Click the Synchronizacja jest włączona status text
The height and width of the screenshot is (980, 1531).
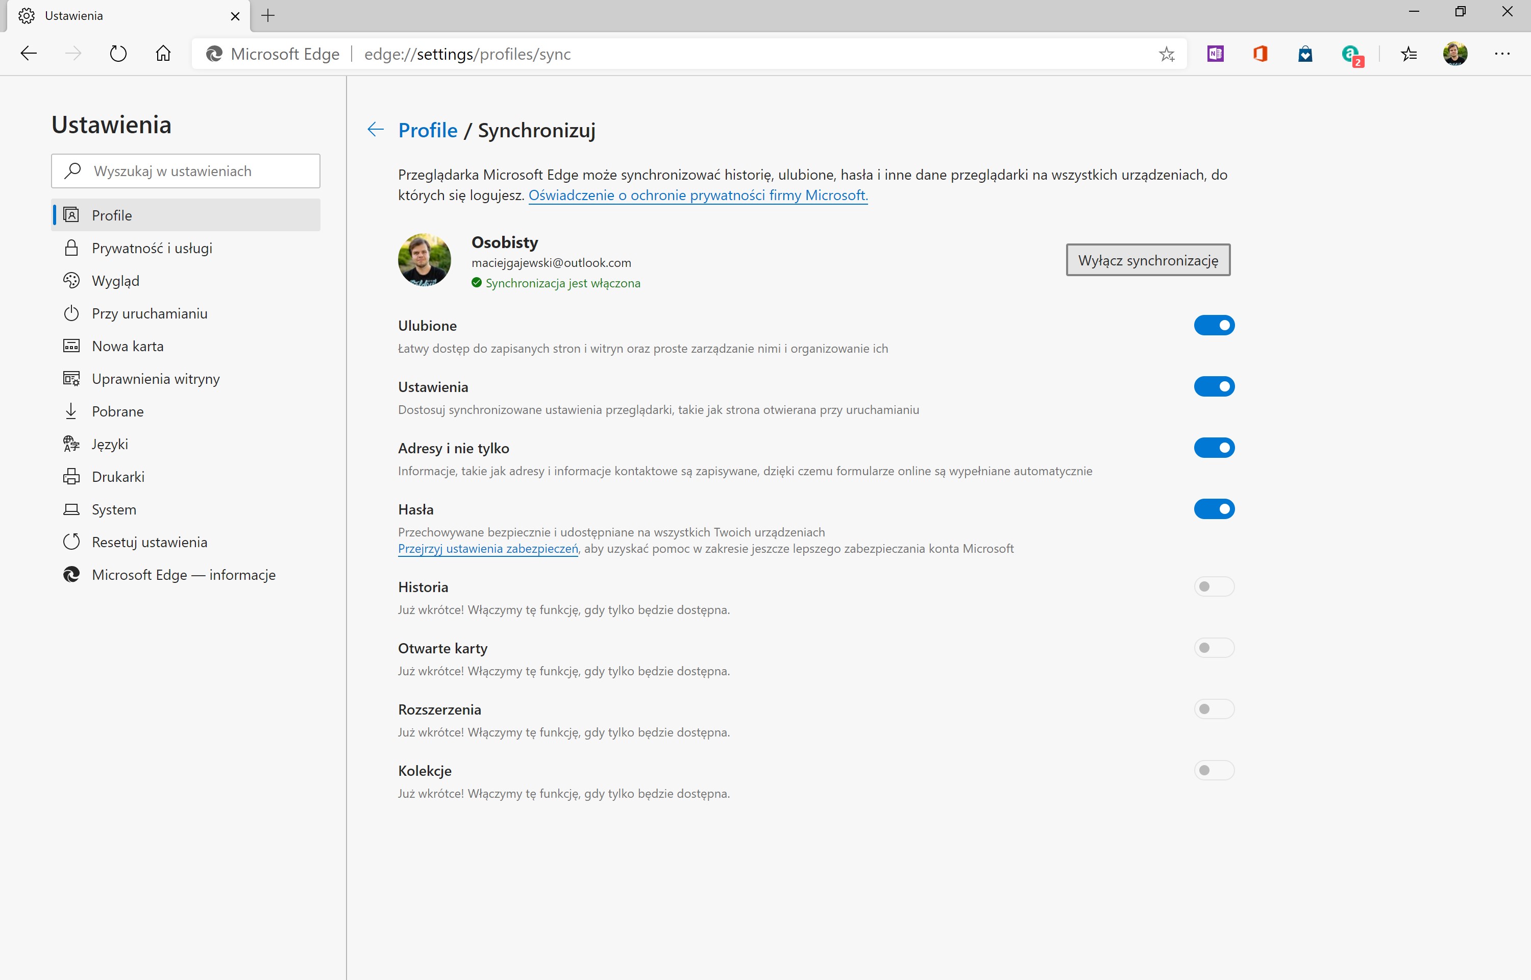click(563, 283)
